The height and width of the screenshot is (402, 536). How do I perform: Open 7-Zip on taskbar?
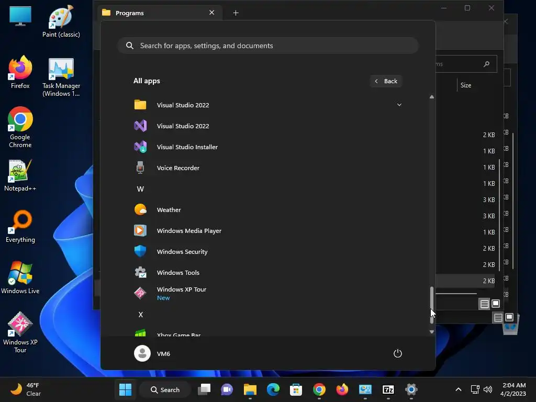point(388,389)
